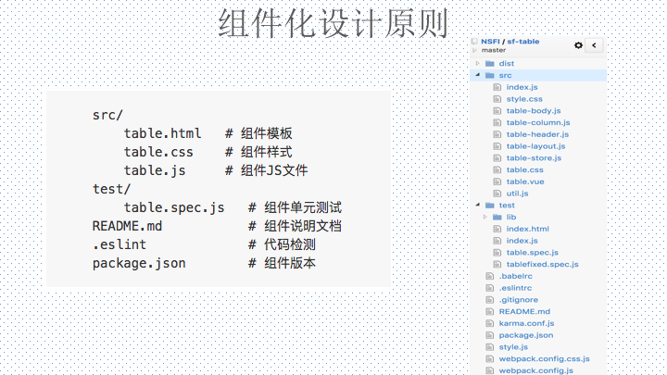Viewport: 667px width, 375px height.
Task: Click file icon beside table-layout.js
Action: pyautogui.click(x=497, y=146)
